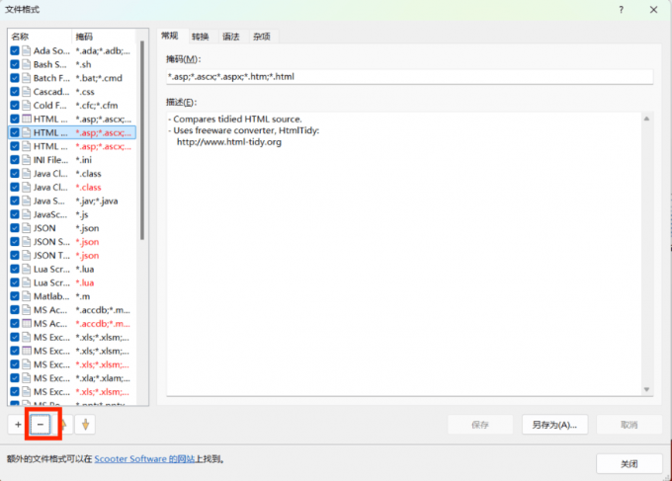Disable the Batch F... format checkbox
672x481 pixels.
tap(15, 78)
